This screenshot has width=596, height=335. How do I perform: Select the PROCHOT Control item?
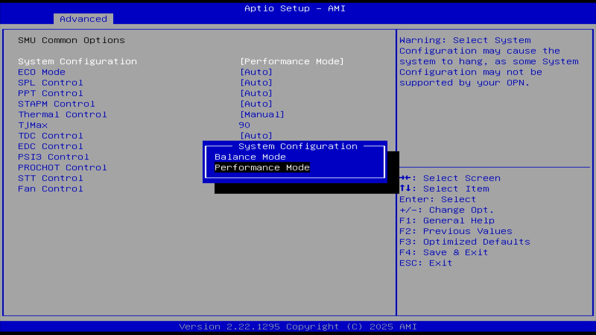[x=62, y=167]
